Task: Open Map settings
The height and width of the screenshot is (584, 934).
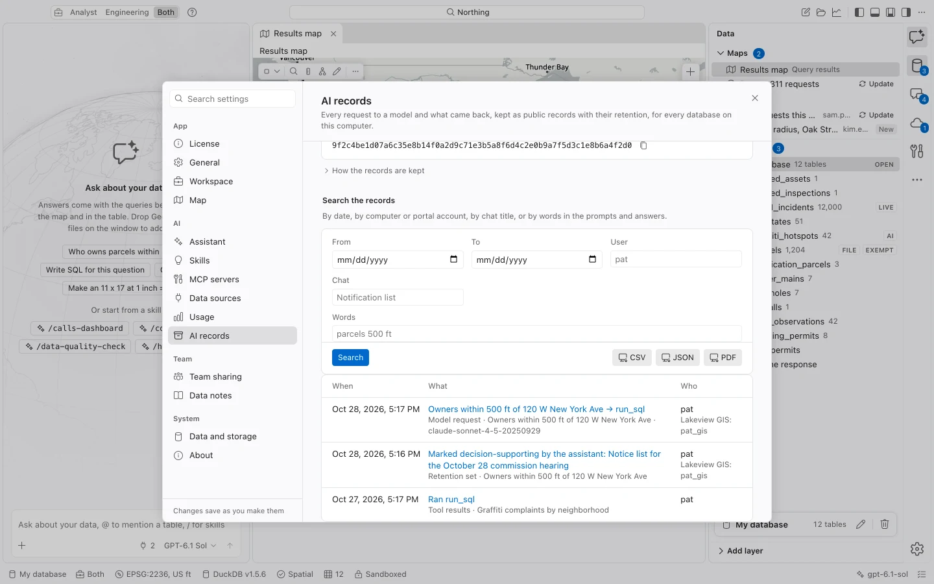Action: 232,201
